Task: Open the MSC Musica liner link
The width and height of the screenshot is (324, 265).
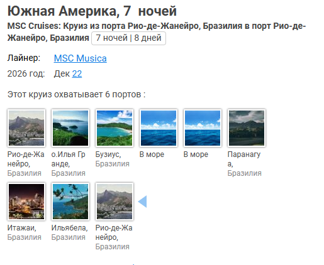Action: (x=80, y=58)
